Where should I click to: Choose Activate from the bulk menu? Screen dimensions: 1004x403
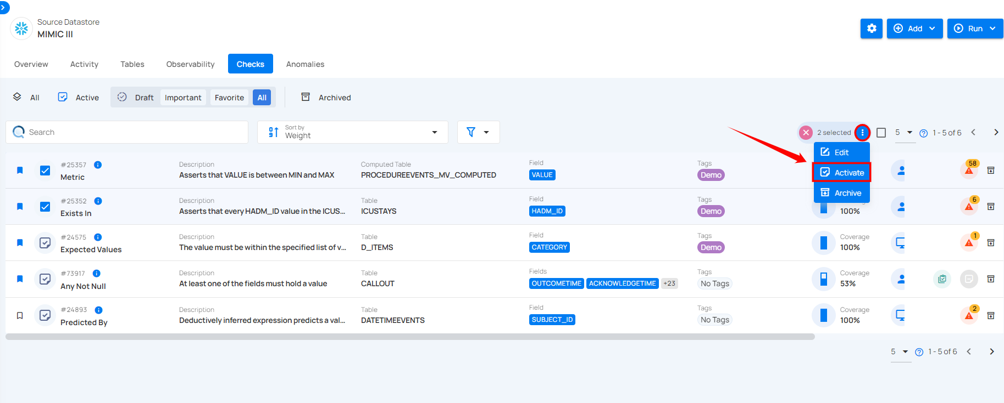coord(841,173)
